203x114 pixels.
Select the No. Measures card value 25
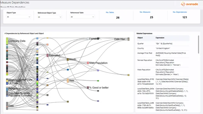point(152,17)
